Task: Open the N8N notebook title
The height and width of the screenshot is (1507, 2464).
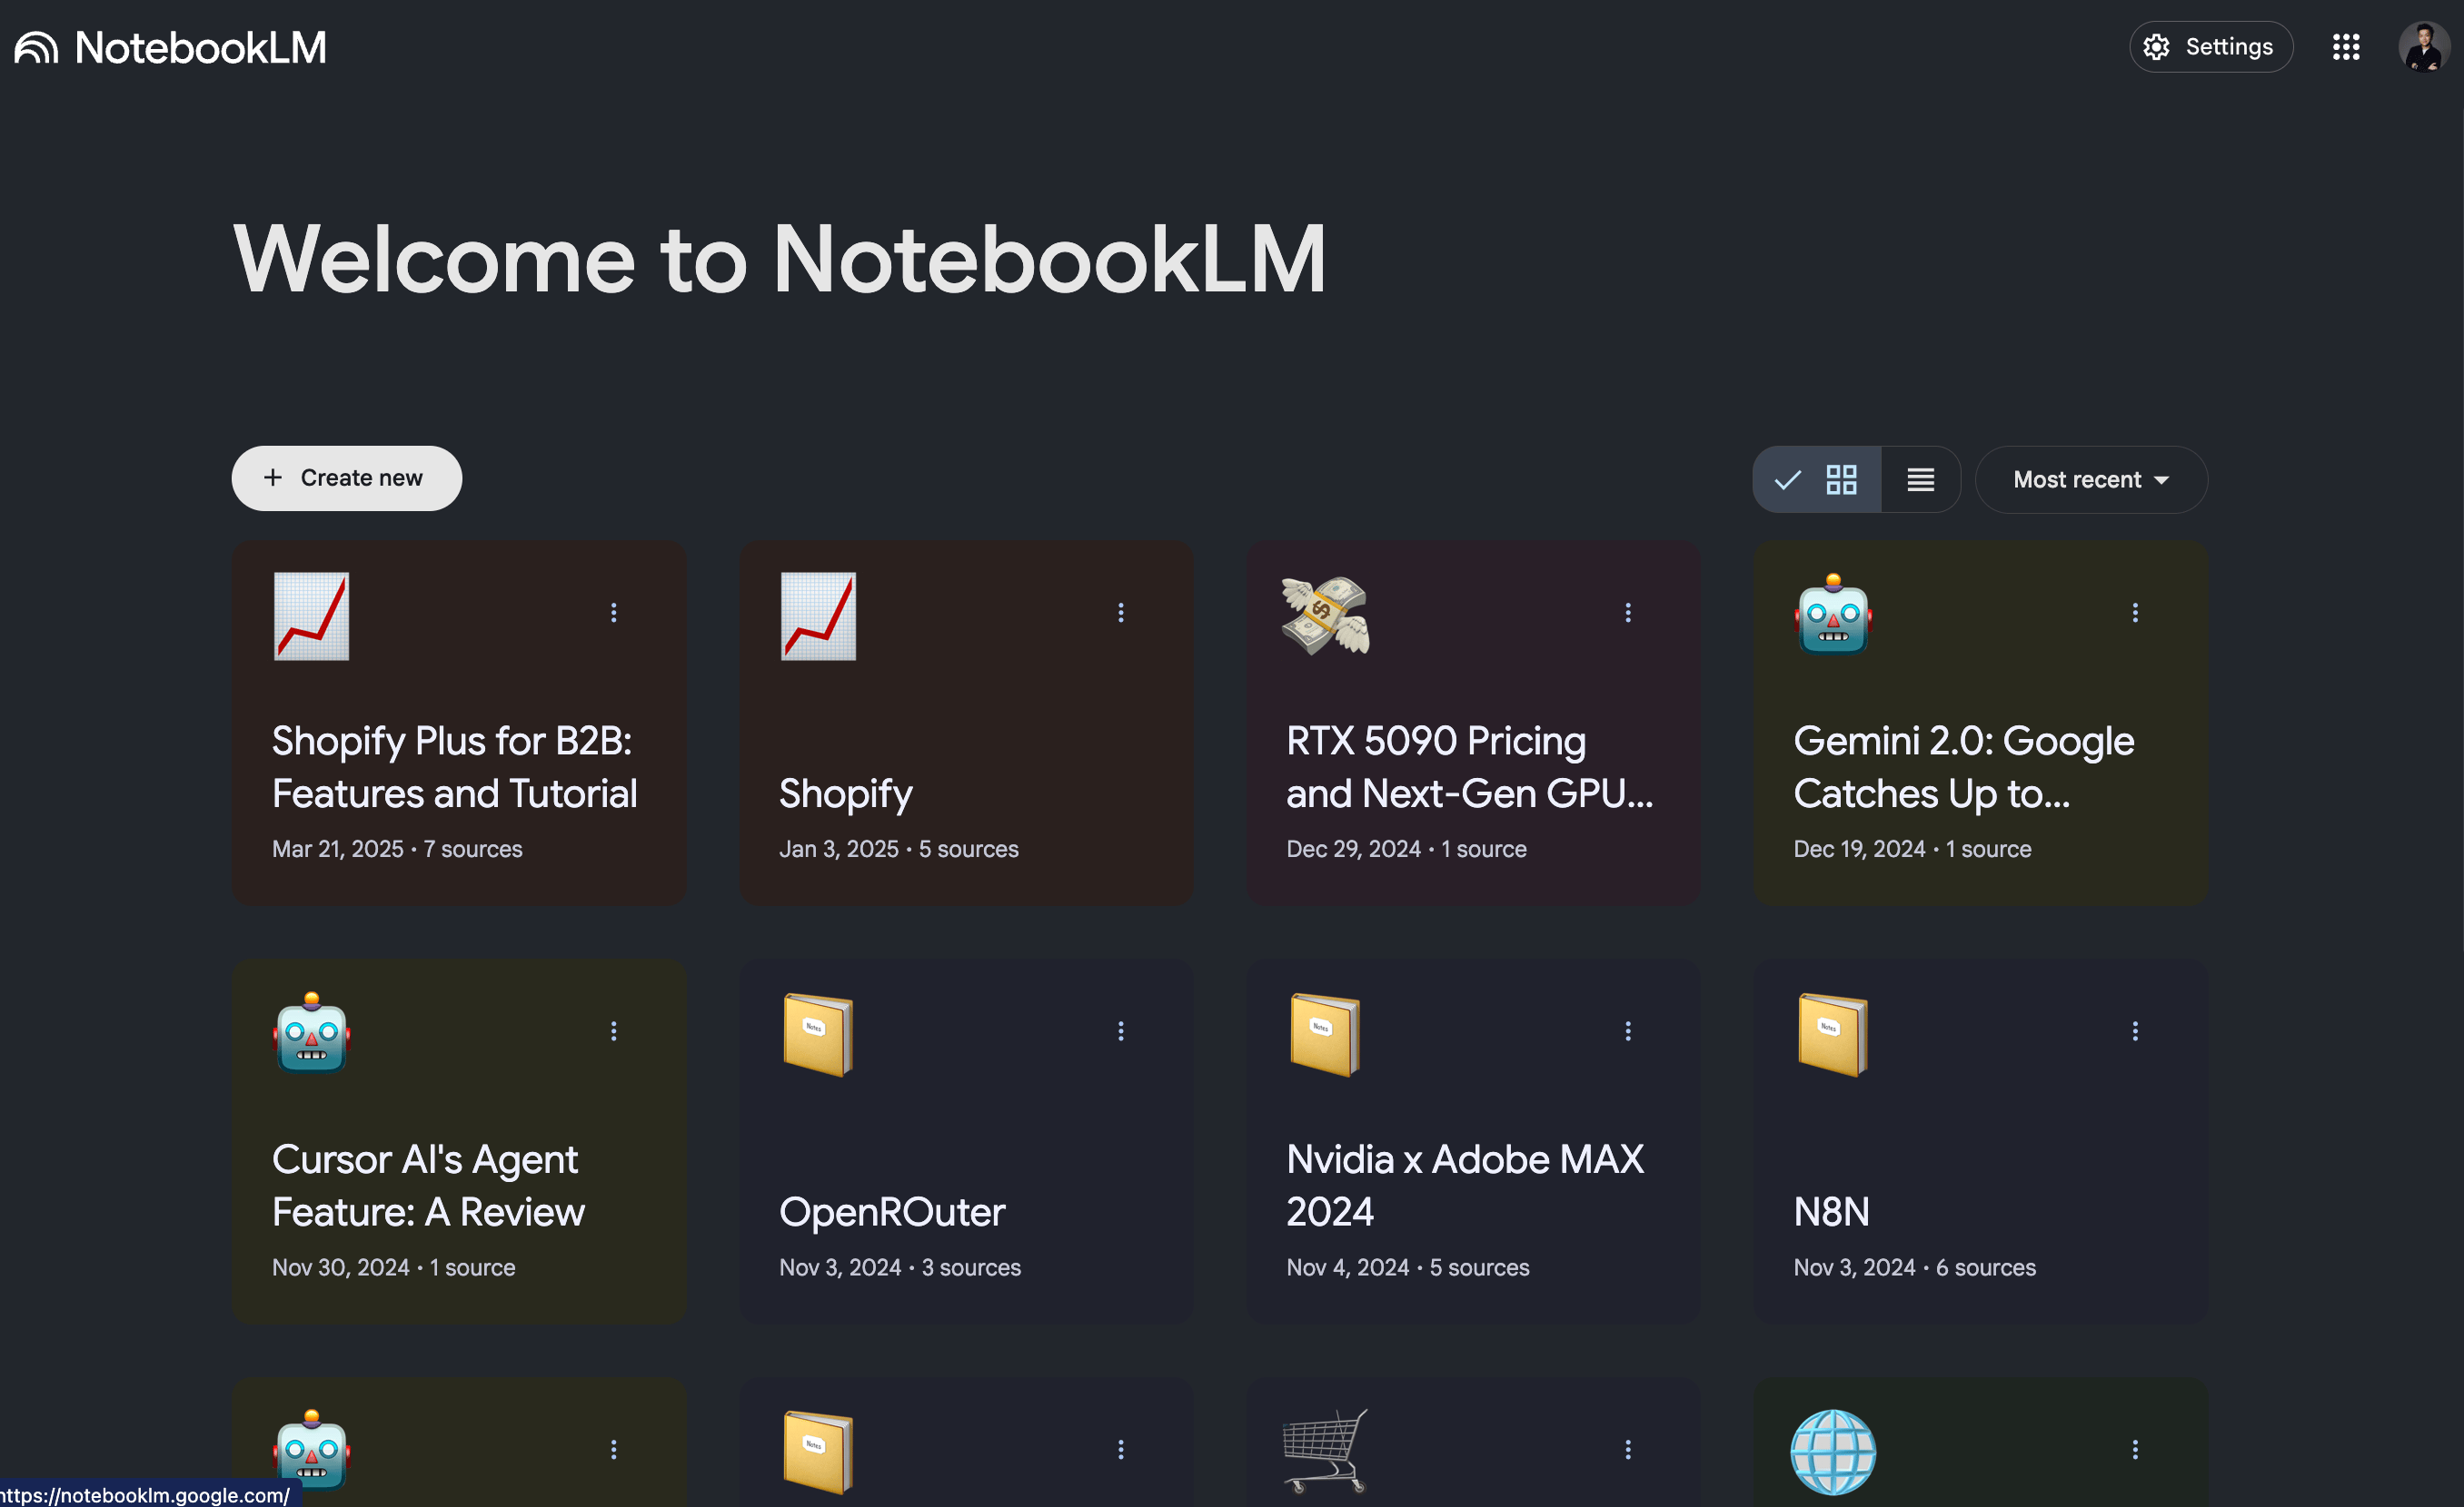Action: click(x=1831, y=1212)
